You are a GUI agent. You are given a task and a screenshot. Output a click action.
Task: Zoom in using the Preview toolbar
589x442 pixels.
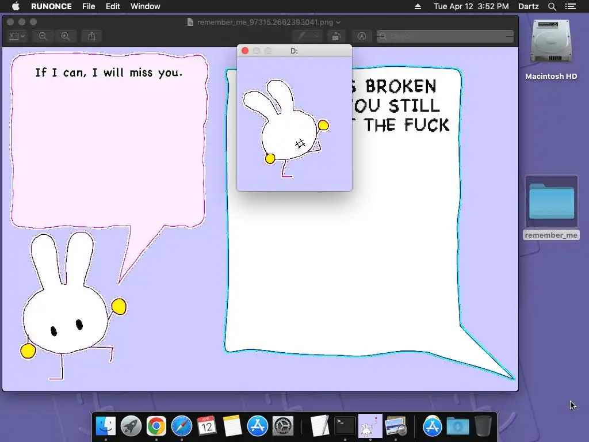click(66, 36)
